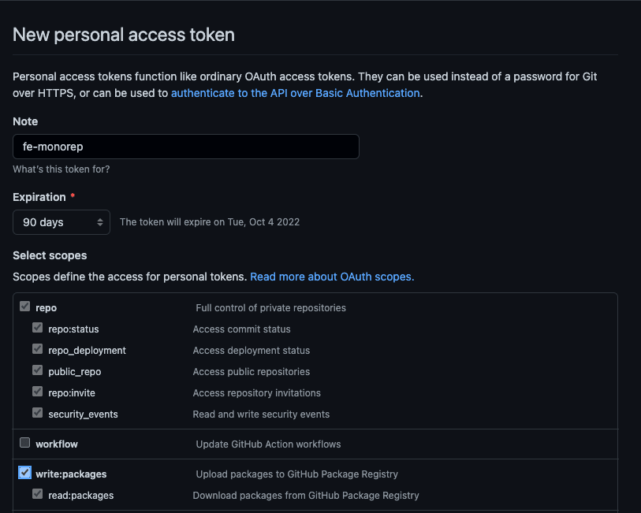Enable the workflow scope checkbox
Image resolution: width=641 pixels, height=513 pixels.
coord(24,443)
